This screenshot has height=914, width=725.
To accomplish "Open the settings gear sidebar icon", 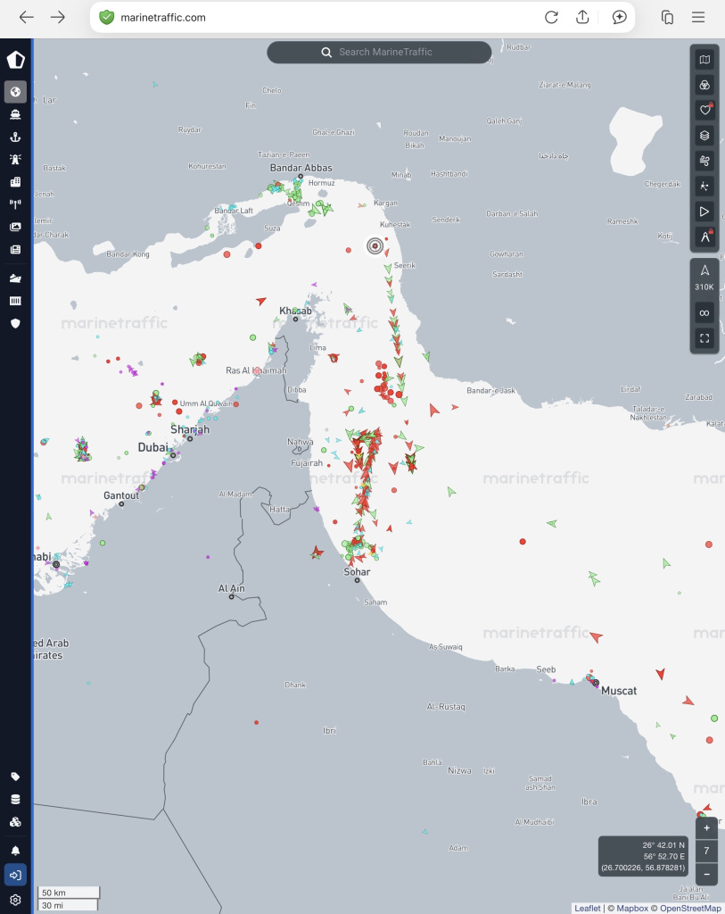I will pos(16,900).
